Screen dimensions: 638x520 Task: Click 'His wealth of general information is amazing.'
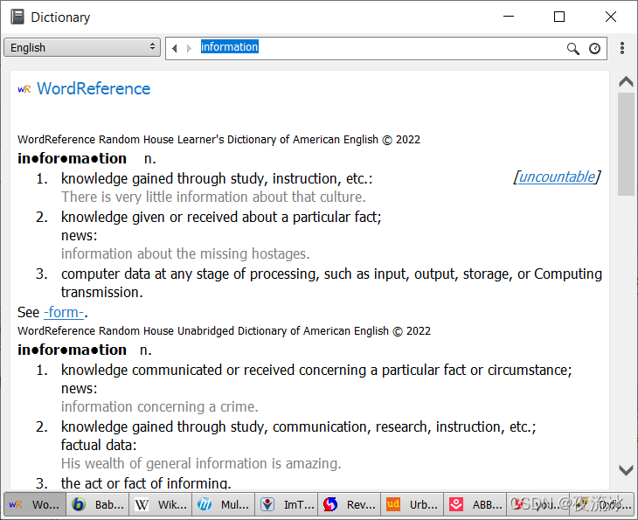pos(201,463)
